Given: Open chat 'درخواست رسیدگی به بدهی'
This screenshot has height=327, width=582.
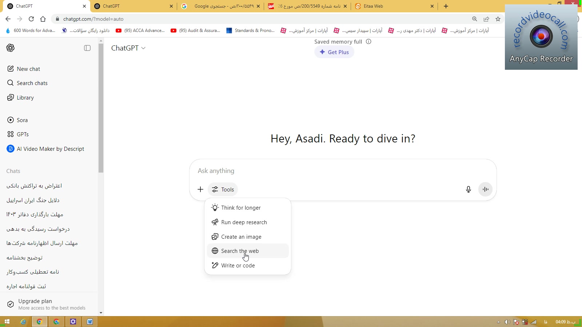Looking at the screenshot, I should [38, 229].
